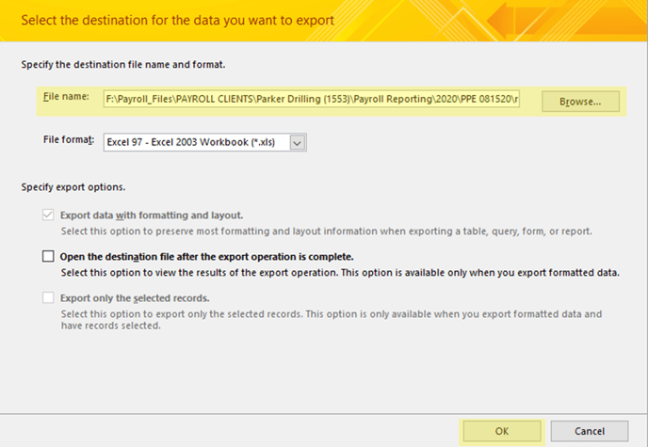648x447 pixels.
Task: Click the dialog header title about export destination
Action: click(177, 19)
